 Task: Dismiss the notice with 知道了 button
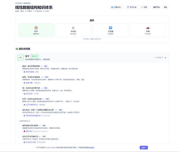(144, 147)
